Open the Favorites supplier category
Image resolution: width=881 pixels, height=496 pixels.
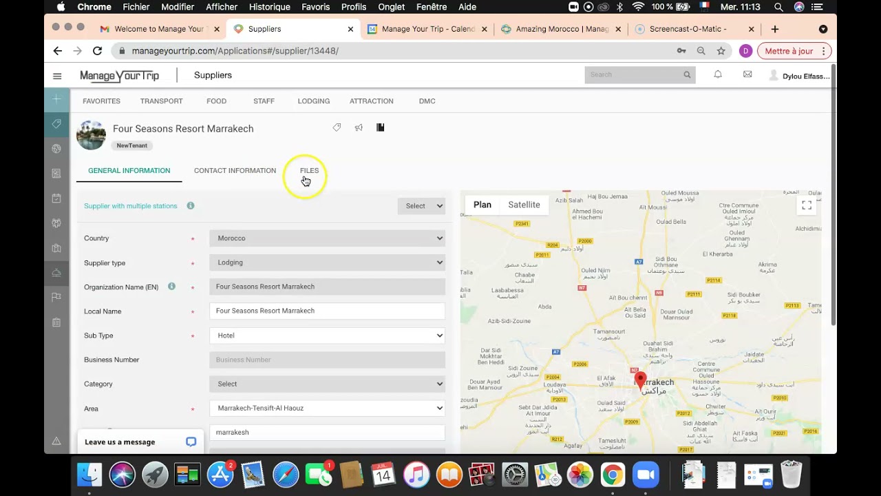(101, 101)
